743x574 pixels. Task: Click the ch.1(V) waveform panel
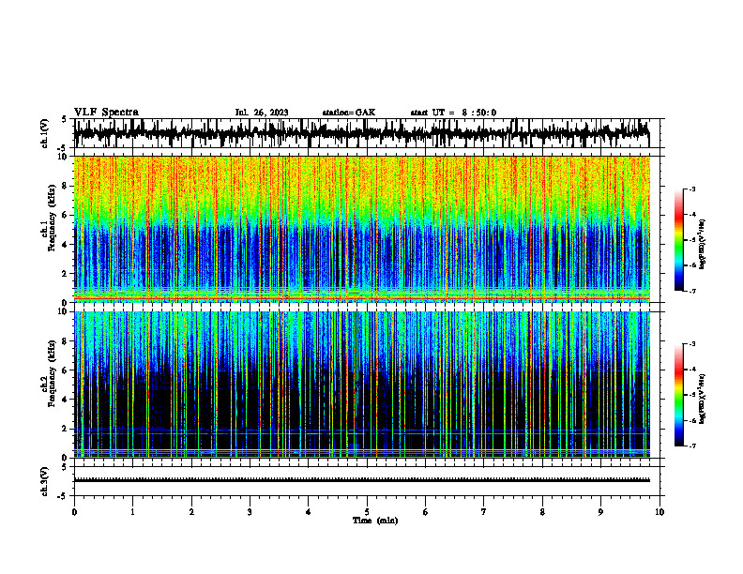point(362,133)
